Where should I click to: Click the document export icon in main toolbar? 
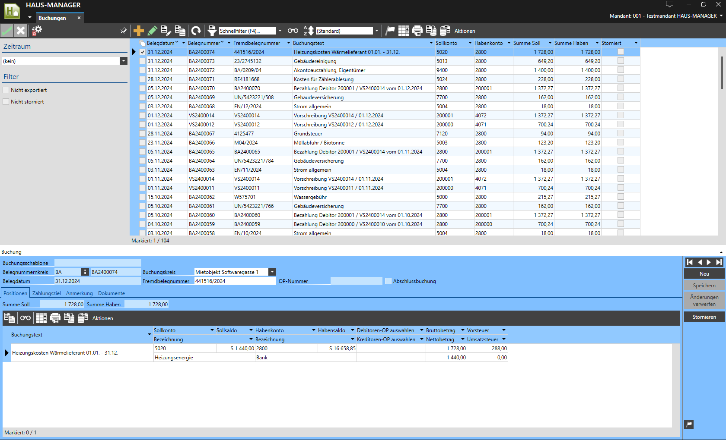point(431,31)
